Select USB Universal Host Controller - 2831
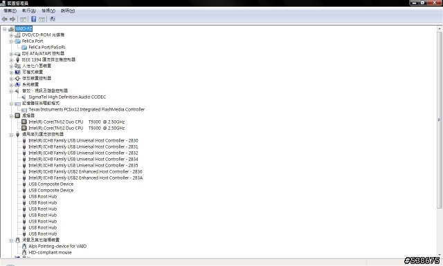 click(83, 146)
